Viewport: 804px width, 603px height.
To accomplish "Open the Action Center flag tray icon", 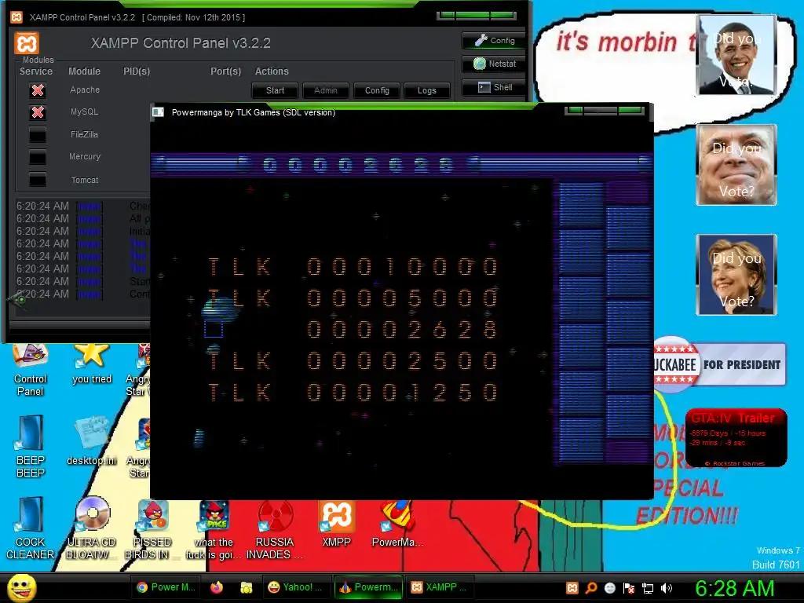I will tap(629, 588).
